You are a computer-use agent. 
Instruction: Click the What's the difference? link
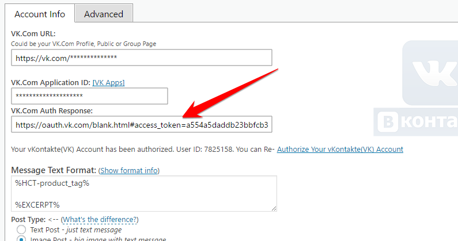100,220
